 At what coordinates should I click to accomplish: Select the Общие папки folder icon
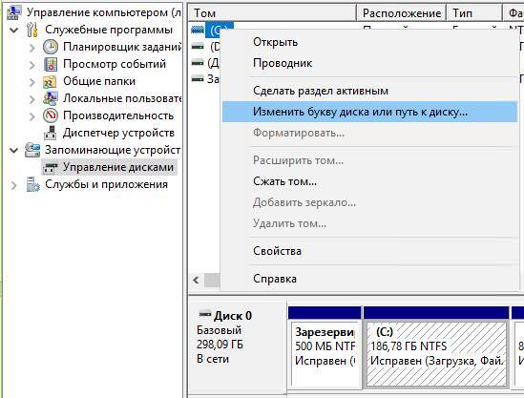click(x=50, y=81)
